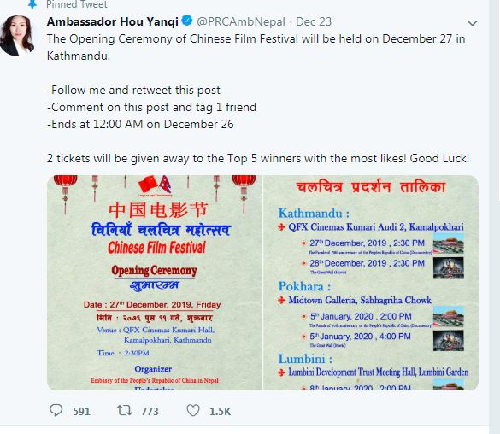This screenshot has height=434, width=500.
Task: Click the pinned tweet pushpin icon
Action: tap(32, 4)
